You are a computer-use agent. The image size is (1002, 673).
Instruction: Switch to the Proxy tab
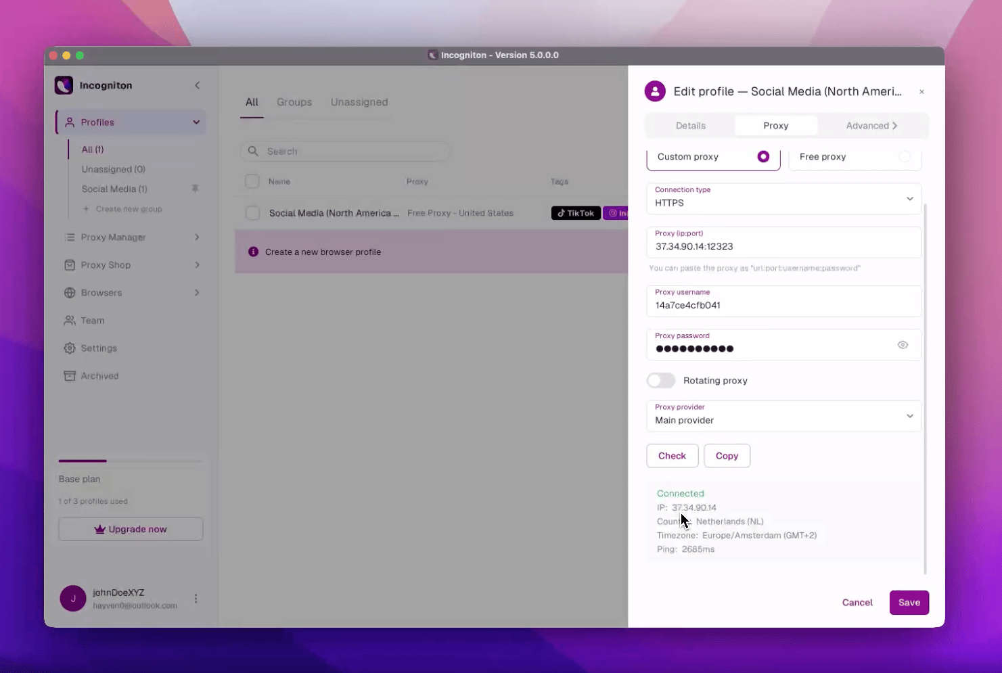tap(776, 126)
